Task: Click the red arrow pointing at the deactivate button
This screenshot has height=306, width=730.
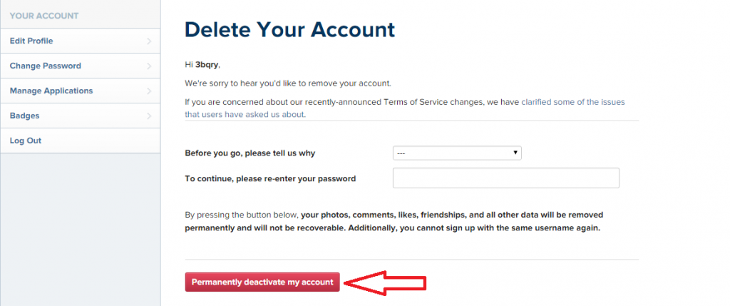Action: click(x=385, y=282)
